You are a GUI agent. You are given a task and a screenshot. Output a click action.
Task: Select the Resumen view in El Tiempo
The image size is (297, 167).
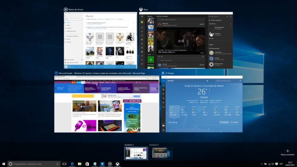pyautogui.click(x=224, y=122)
